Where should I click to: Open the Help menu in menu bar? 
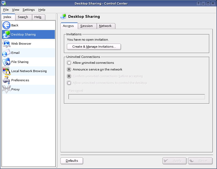click(x=42, y=10)
